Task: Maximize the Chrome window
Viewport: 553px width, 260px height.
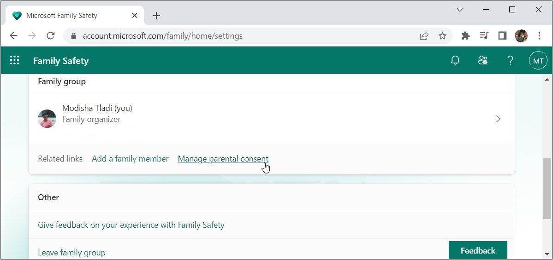Action: tap(512, 10)
